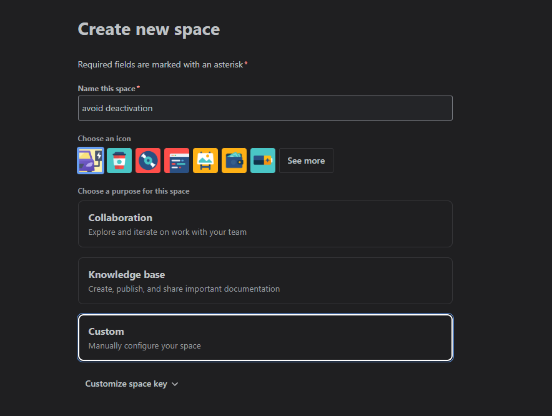The image size is (552, 416).
Task: Choose the picture easel space icon
Action: click(x=205, y=161)
